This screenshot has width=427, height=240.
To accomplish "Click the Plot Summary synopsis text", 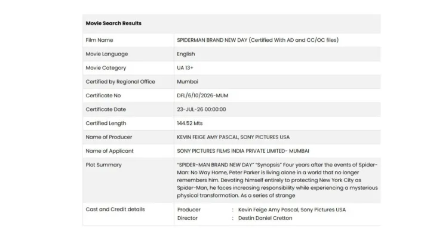I will 277,180.
